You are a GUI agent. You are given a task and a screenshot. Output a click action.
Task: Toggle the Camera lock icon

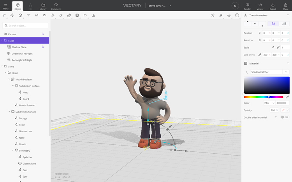(43, 34)
